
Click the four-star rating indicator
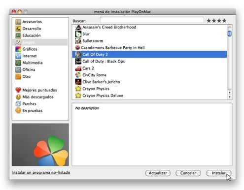pos(216,21)
